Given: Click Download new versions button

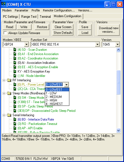Looking at the screenshot, I should click(x=109, y=30).
